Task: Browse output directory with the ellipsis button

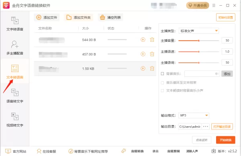Action: (x=206, y=127)
